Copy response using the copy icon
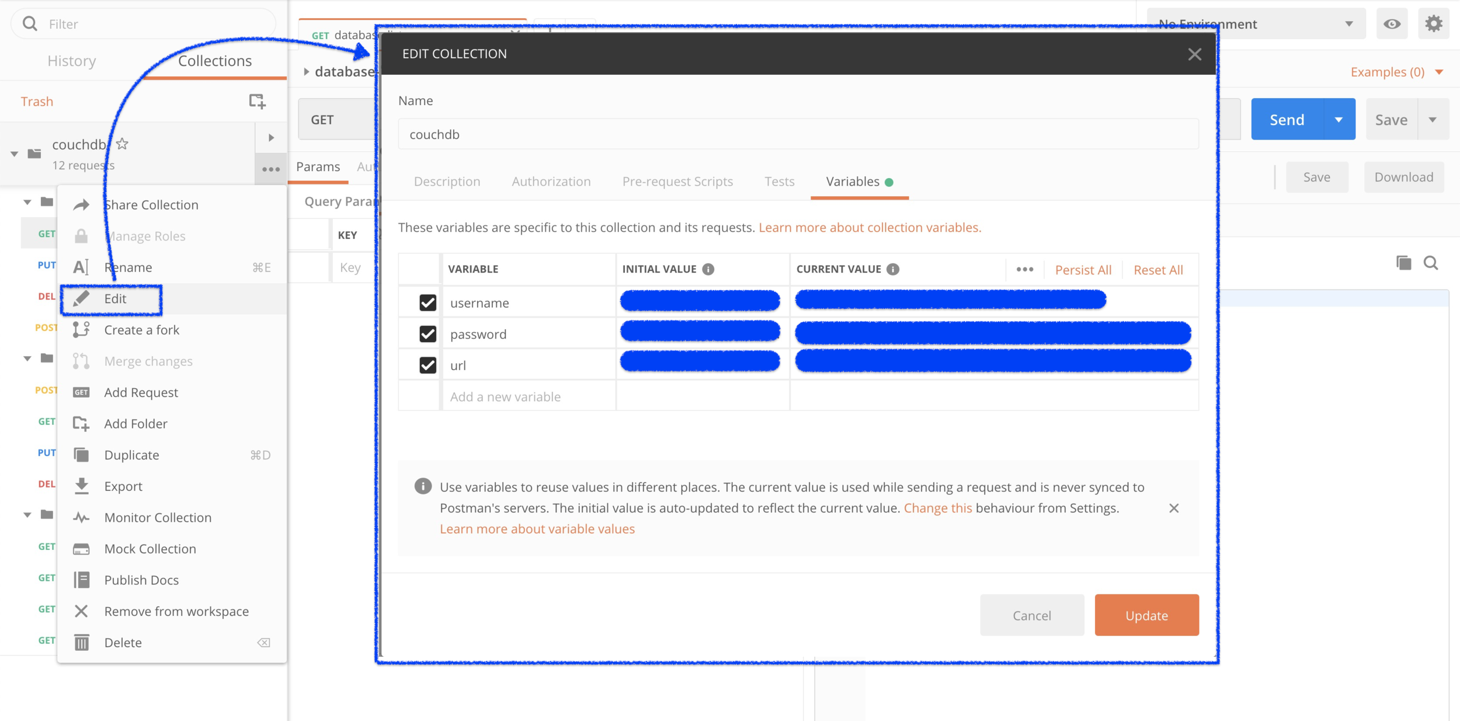1460x721 pixels. click(x=1403, y=263)
